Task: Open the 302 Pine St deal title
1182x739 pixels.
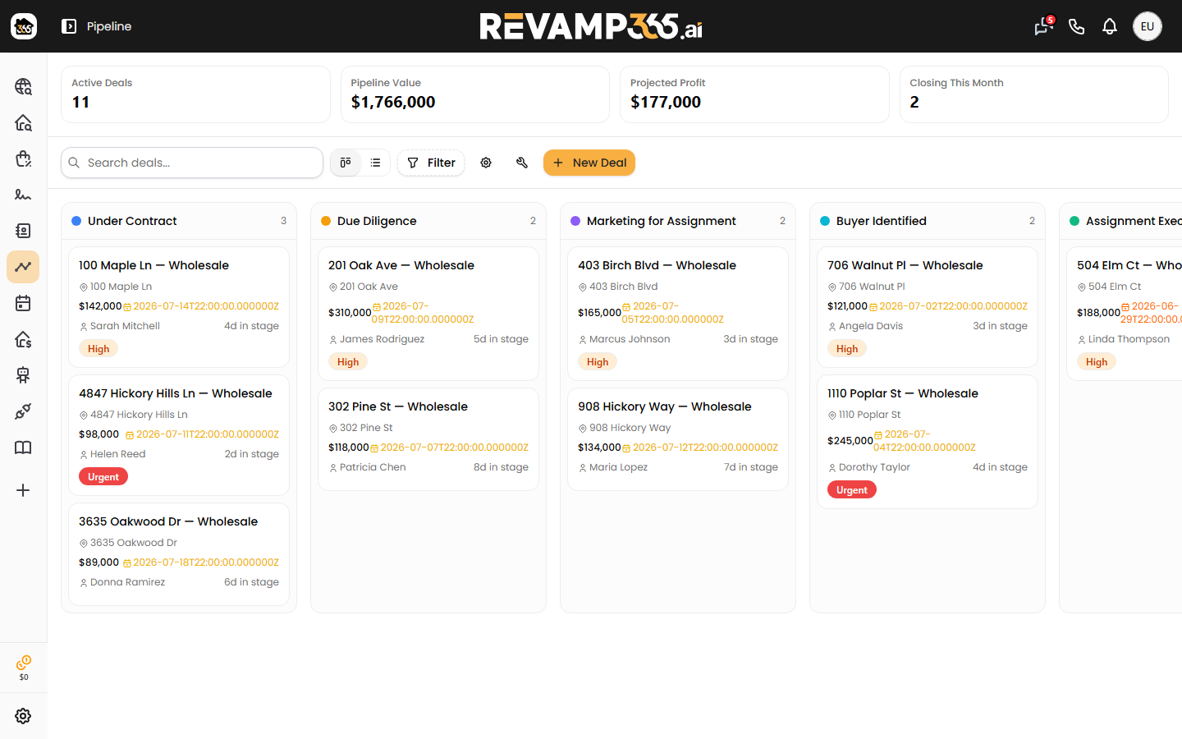Action: (x=398, y=406)
